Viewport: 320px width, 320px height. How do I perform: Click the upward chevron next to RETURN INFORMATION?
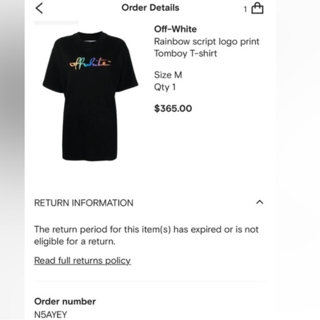click(x=260, y=202)
